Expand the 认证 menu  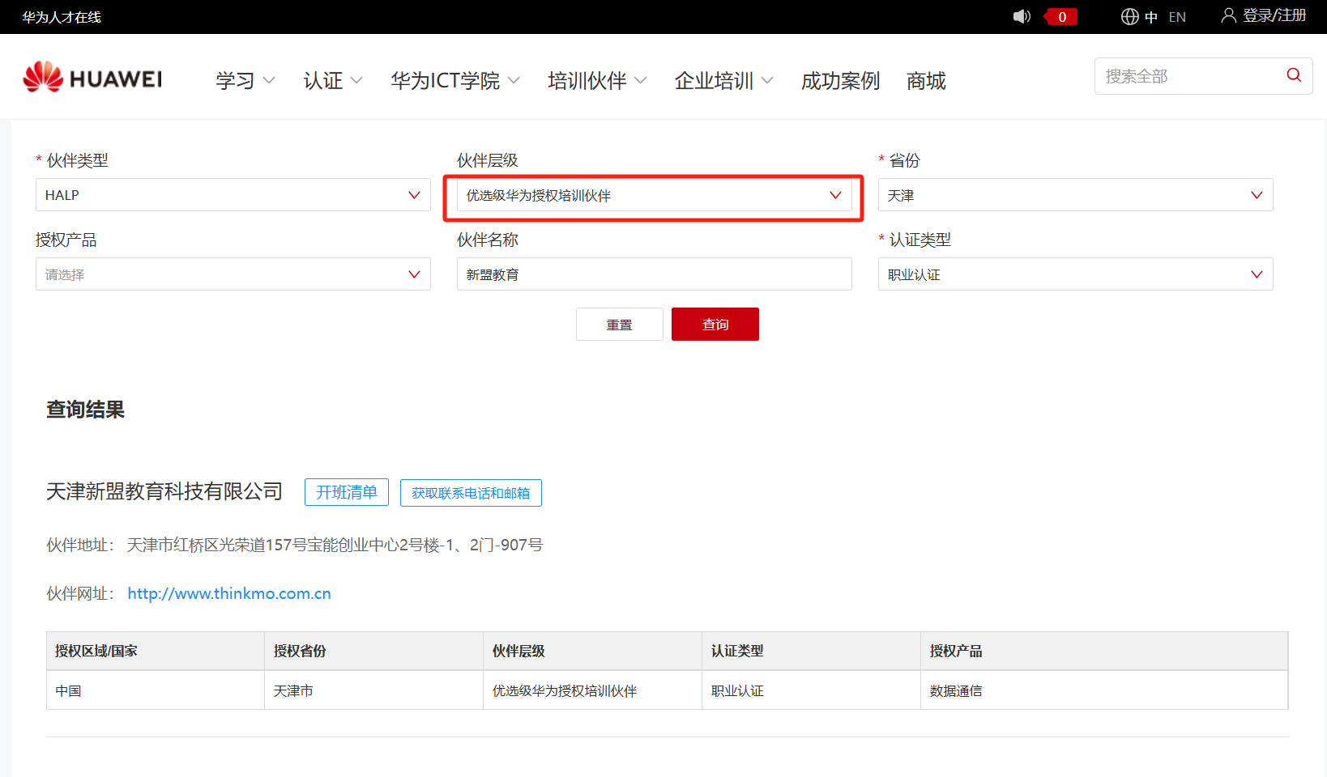333,81
